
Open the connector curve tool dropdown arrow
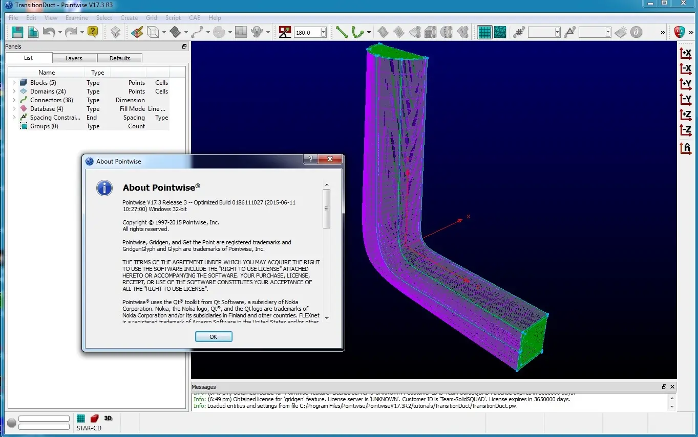369,32
